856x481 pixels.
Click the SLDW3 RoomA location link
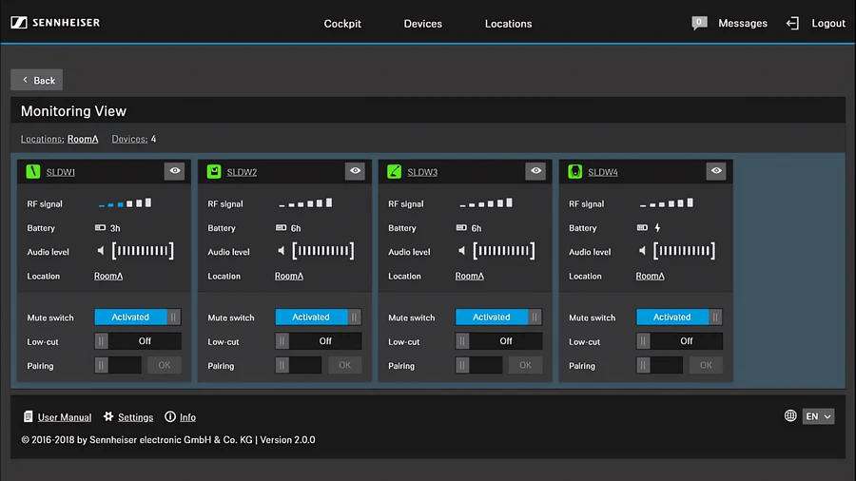click(x=470, y=276)
